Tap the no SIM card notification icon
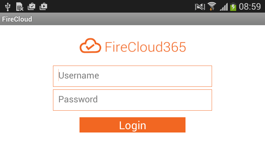 [20, 6]
